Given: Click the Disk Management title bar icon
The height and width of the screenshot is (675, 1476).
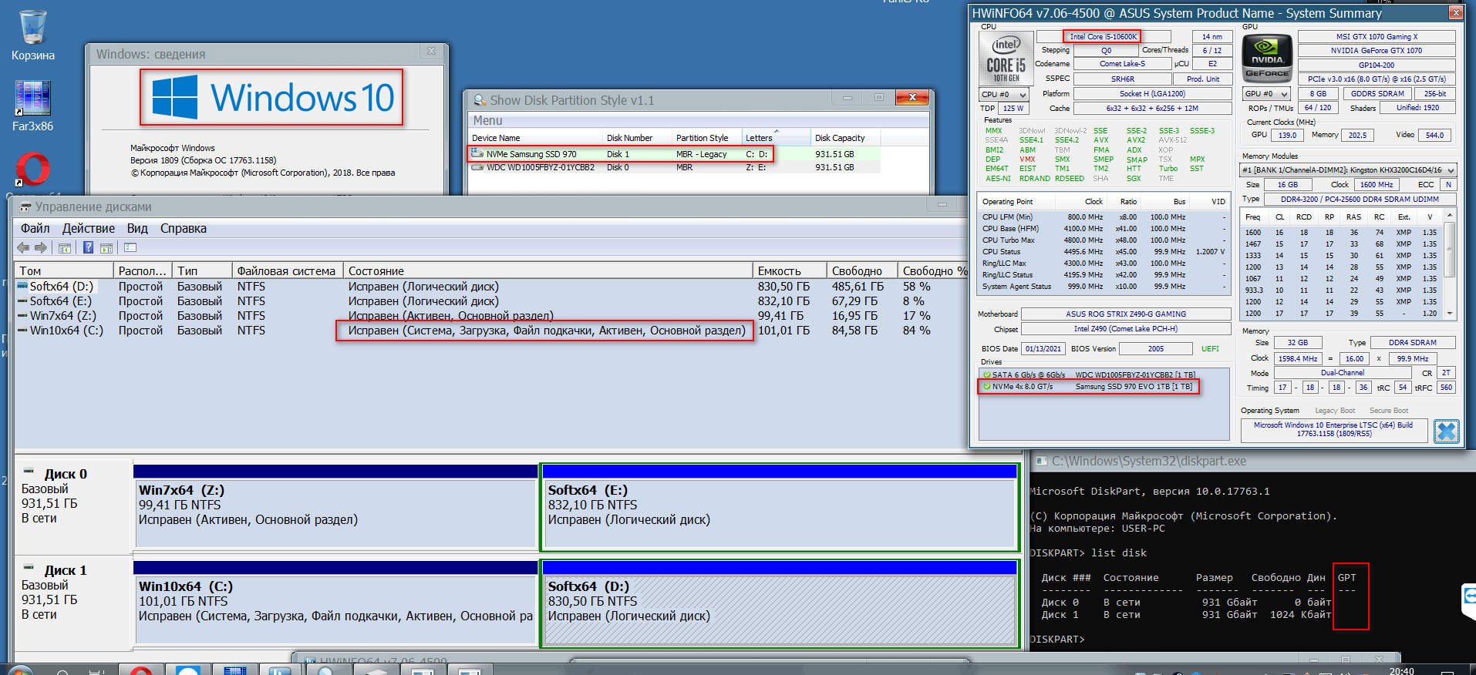Looking at the screenshot, I should point(25,207).
